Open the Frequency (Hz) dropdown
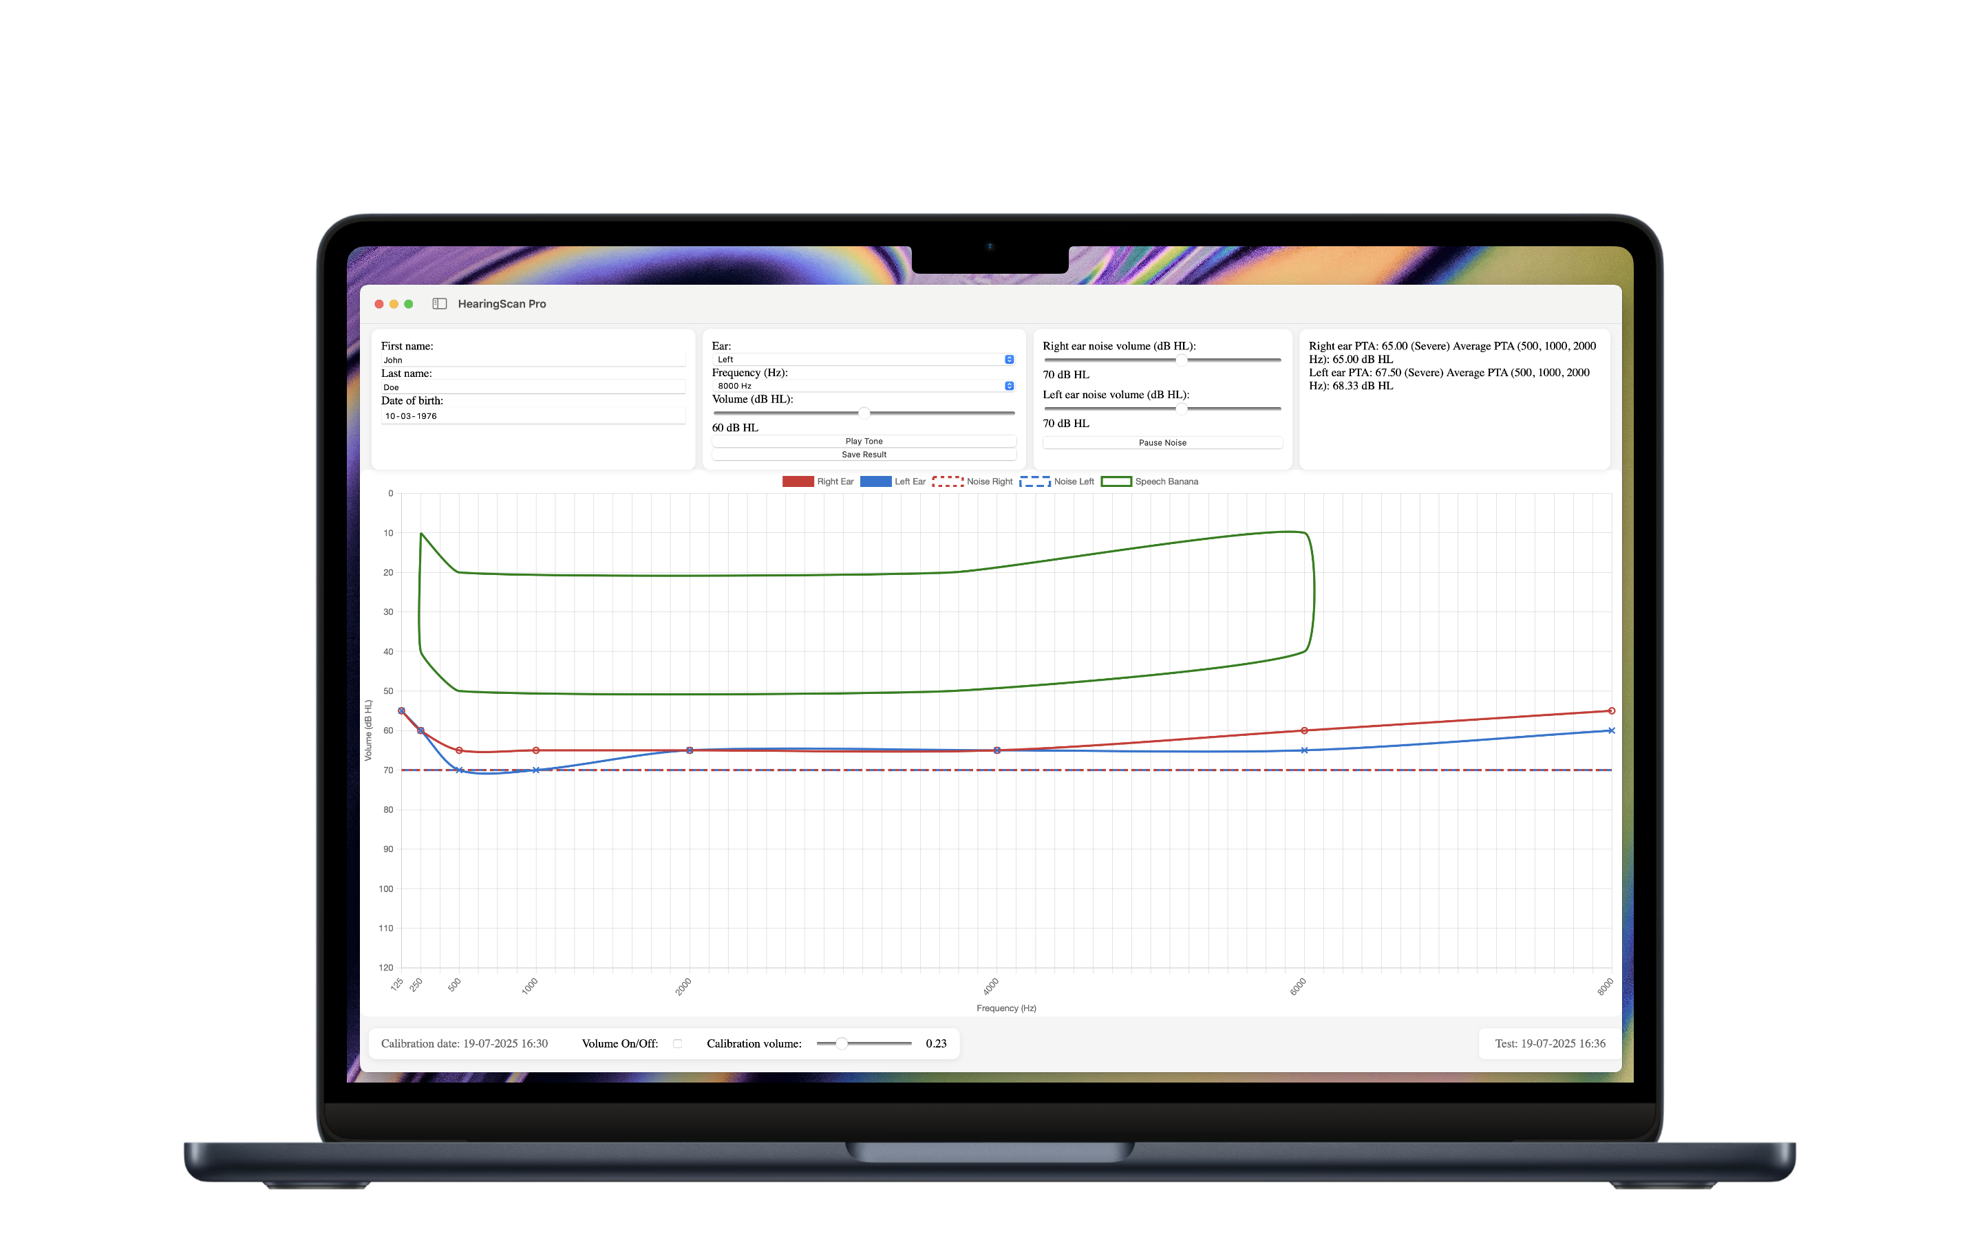 [x=863, y=386]
